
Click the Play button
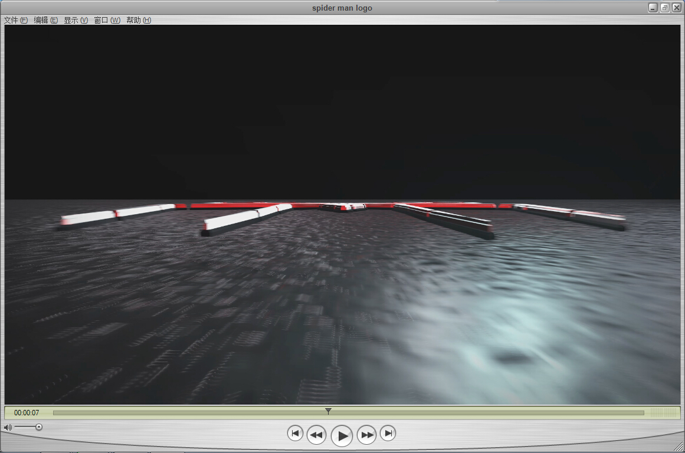pyautogui.click(x=342, y=435)
